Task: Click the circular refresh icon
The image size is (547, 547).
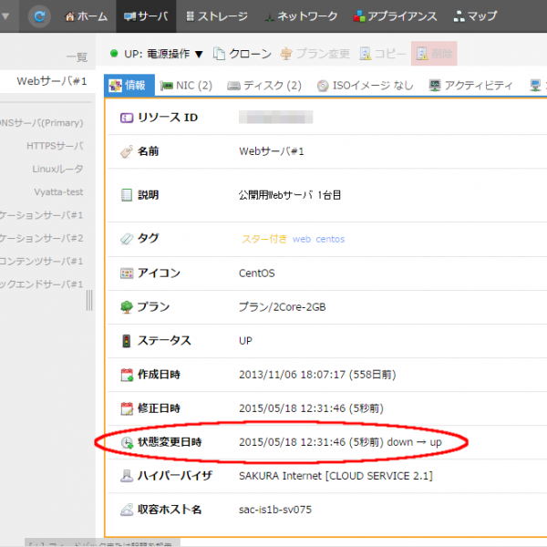Action: pyautogui.click(x=39, y=16)
